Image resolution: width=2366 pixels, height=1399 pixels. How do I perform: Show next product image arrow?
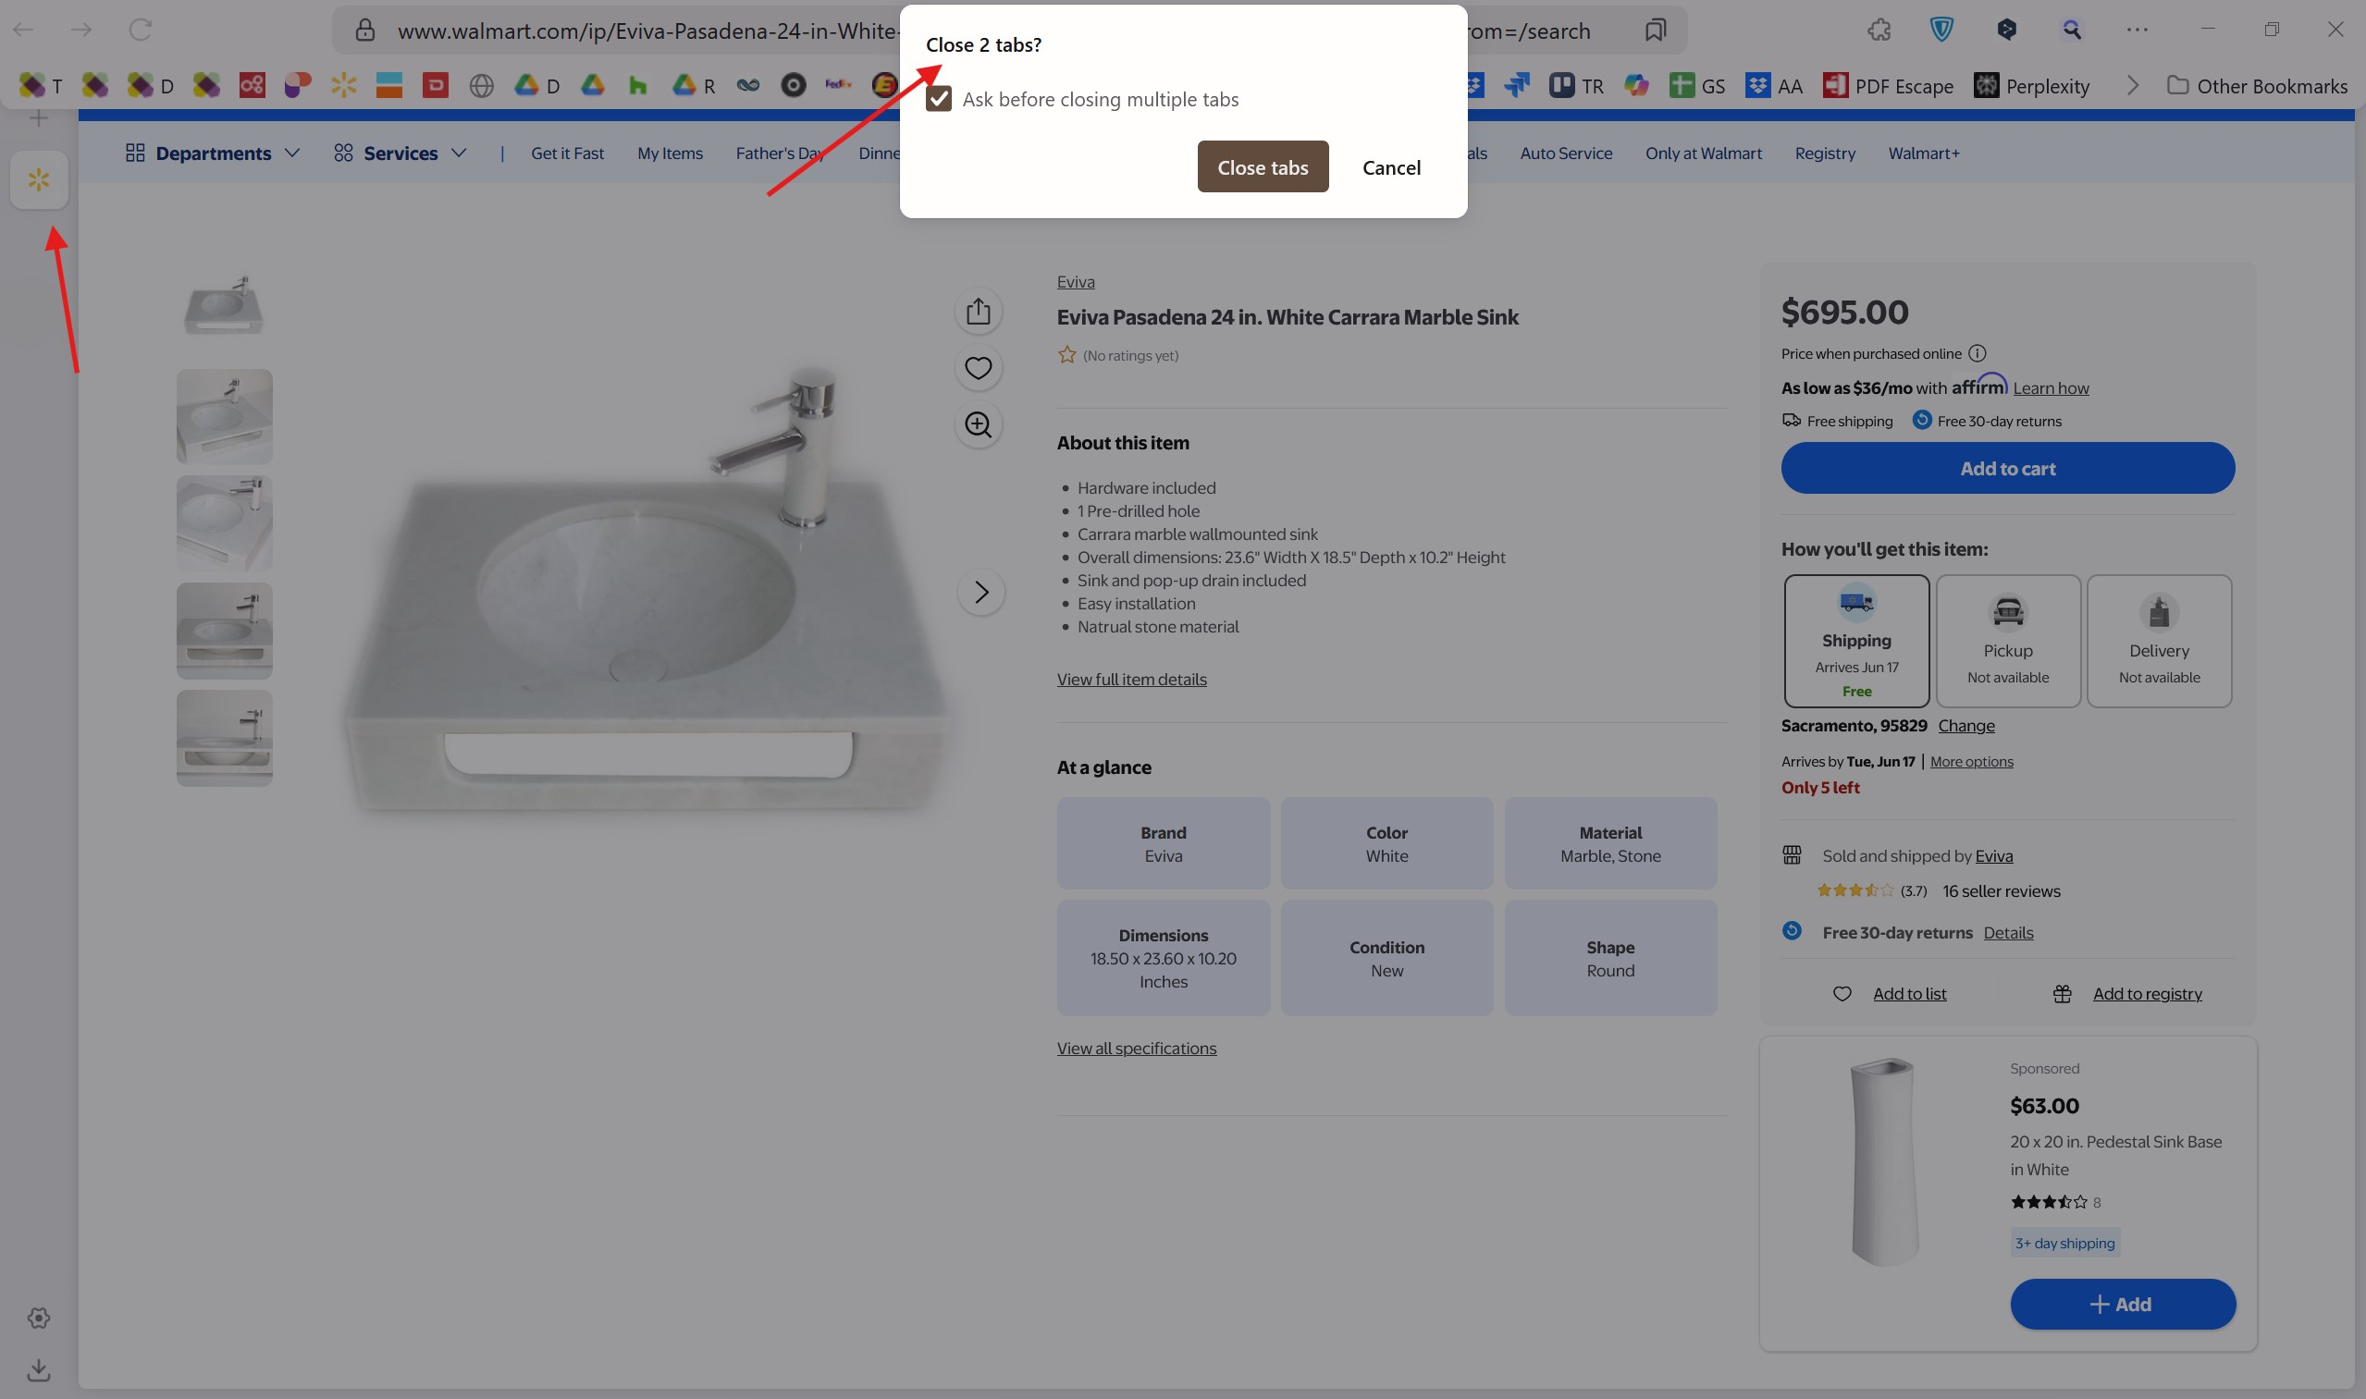980,592
